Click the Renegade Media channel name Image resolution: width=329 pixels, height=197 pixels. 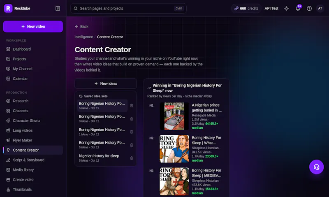[204, 116]
